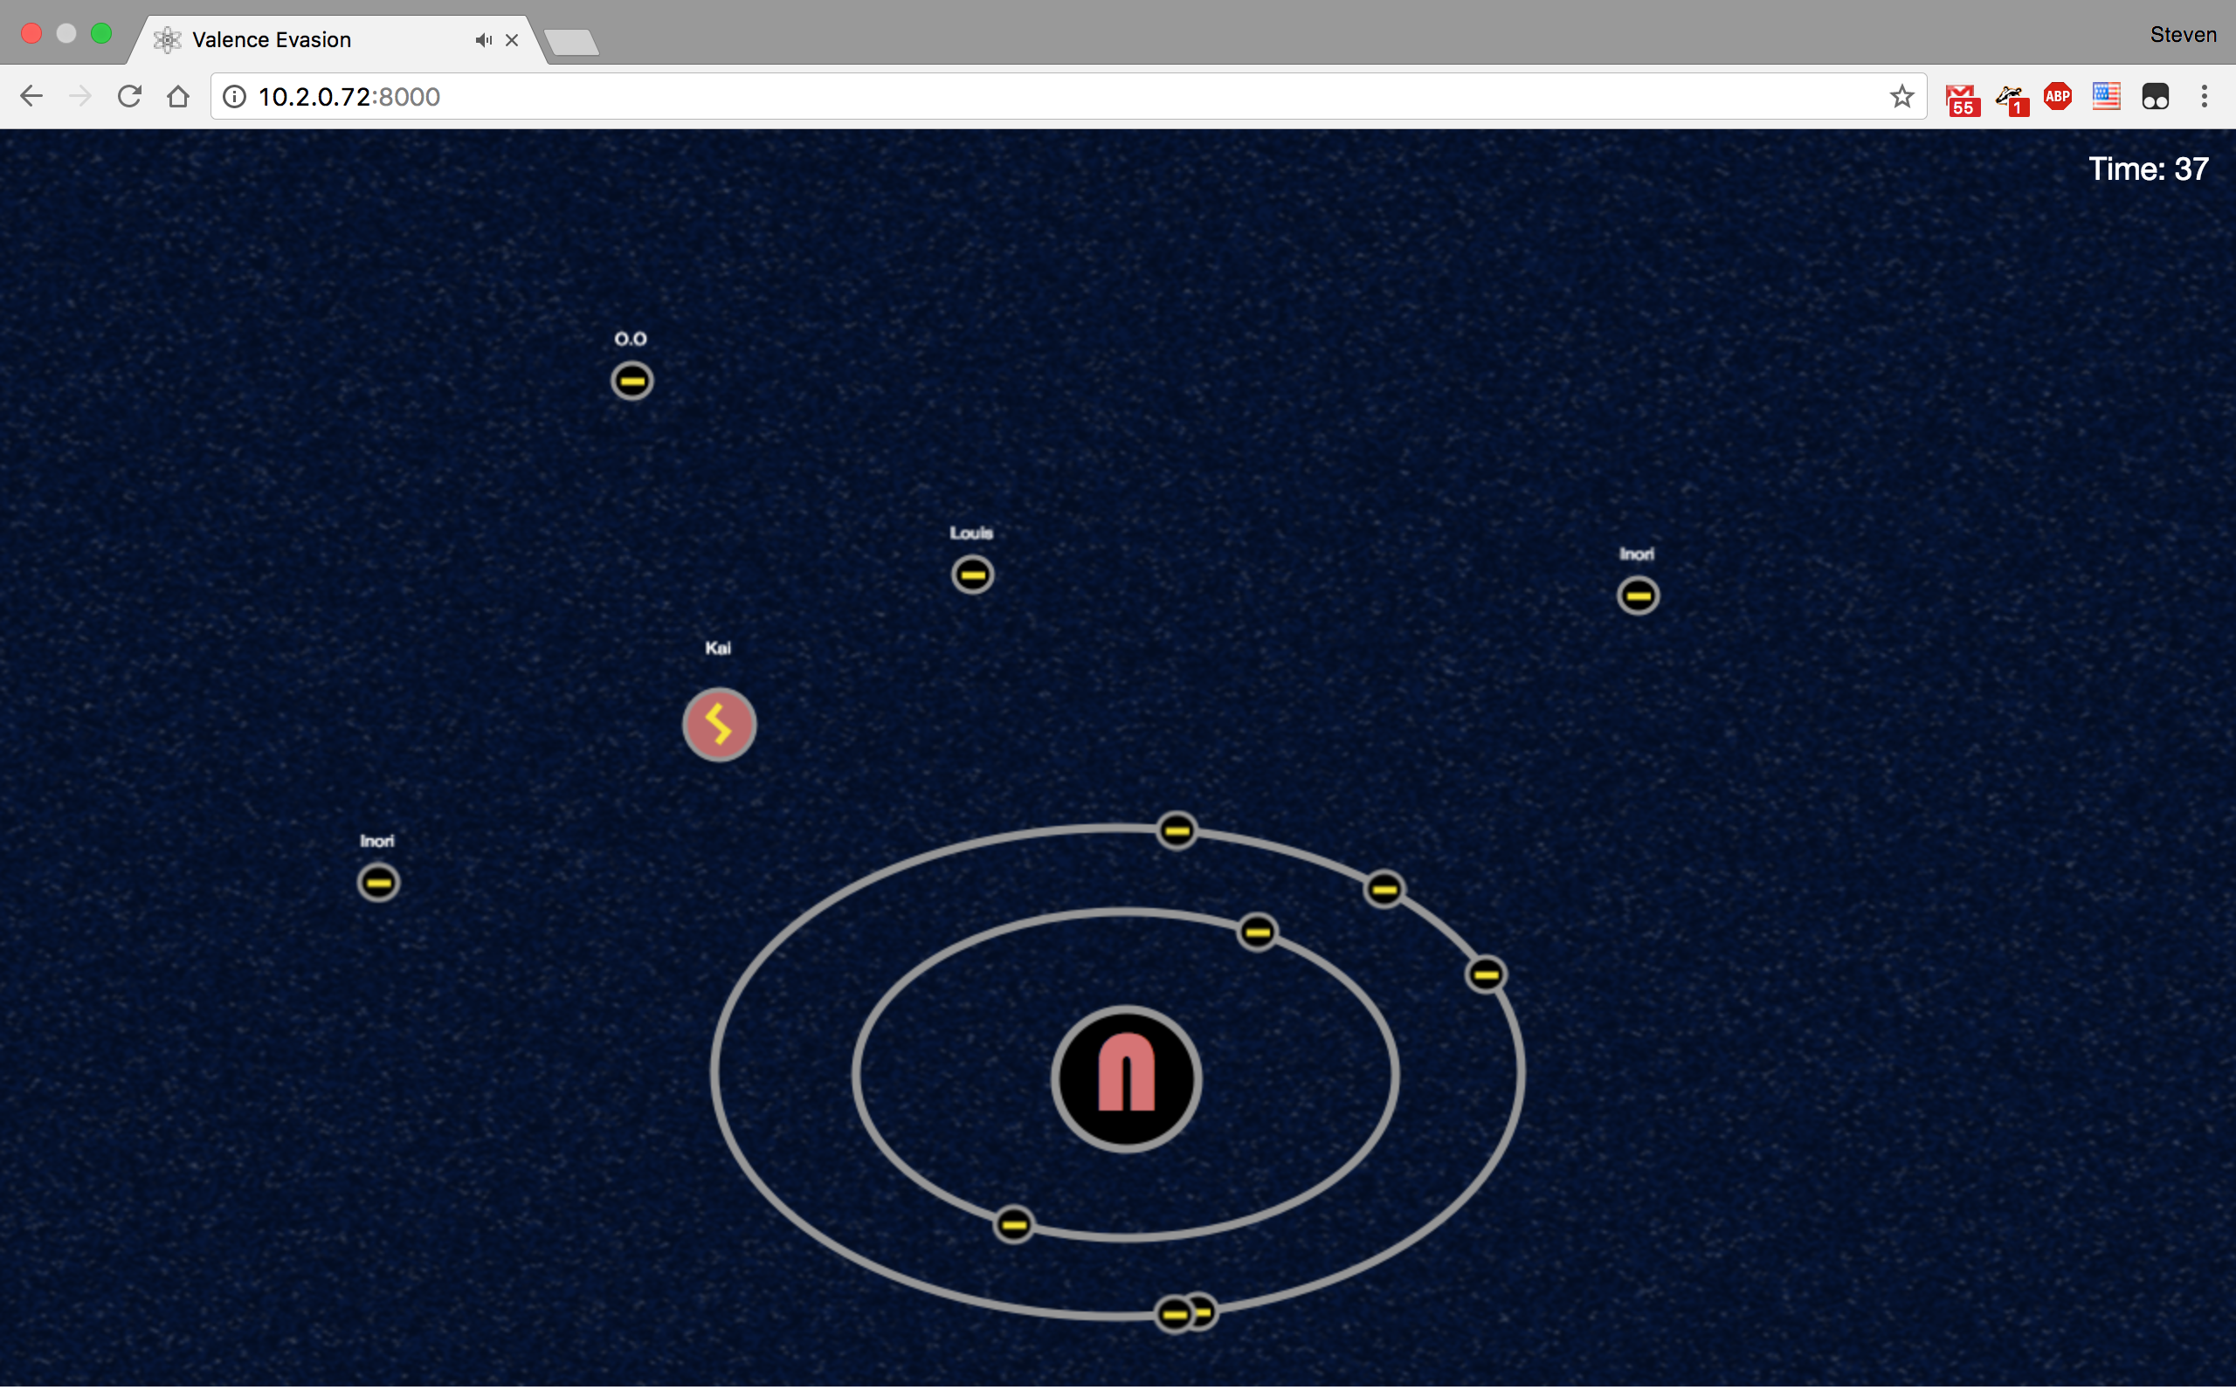Open the Gmail extension showing 55
Image resolution: width=2236 pixels, height=1397 pixels.
[1961, 98]
